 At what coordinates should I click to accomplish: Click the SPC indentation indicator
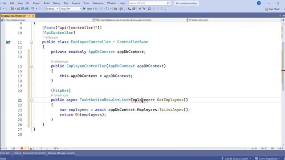(x=273, y=148)
